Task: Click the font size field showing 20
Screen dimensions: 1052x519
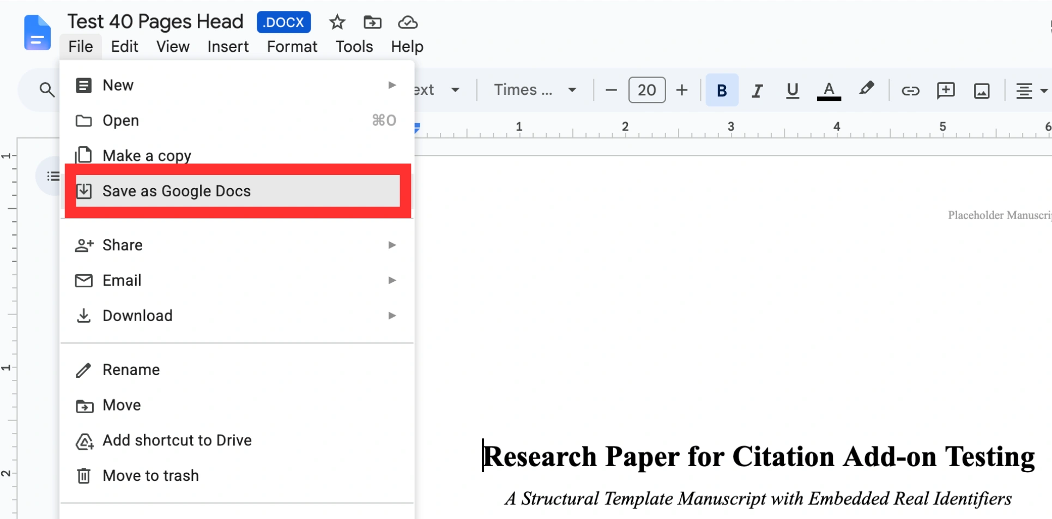Action: tap(647, 90)
